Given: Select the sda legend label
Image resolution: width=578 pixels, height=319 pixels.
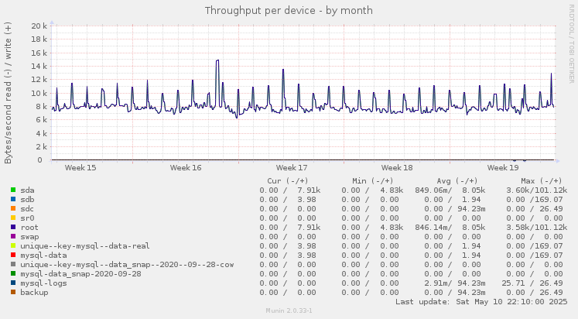Looking at the screenshot, I should 27,190.
